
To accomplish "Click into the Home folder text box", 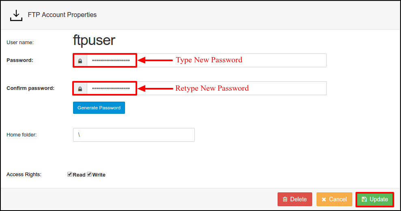I will (x=134, y=135).
